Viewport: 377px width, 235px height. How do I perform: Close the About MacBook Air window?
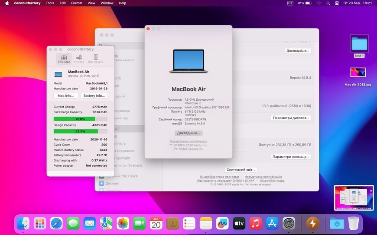(x=148, y=29)
